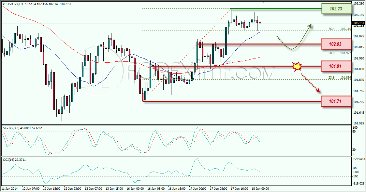
Task: Click the grey chart shift triangle marker
Action: pyautogui.click(x=264, y=2)
